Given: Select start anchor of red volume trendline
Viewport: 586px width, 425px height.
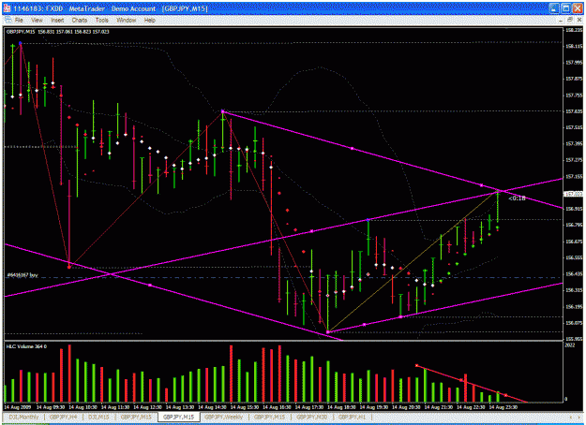Looking at the screenshot, I should point(416,366).
